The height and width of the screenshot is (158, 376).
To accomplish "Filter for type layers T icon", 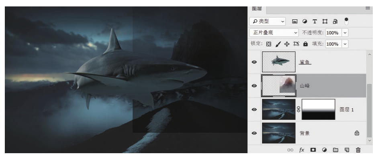I will (315, 21).
